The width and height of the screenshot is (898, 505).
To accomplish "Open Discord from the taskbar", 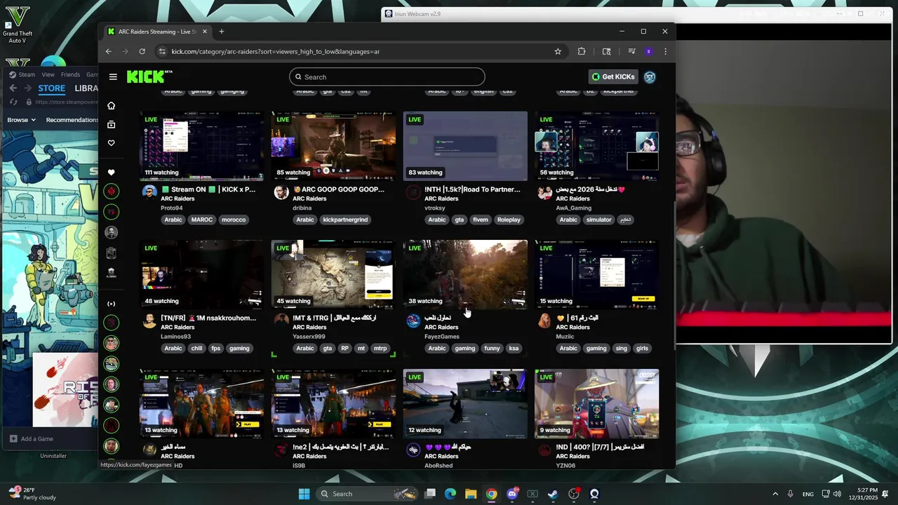I will pos(512,494).
